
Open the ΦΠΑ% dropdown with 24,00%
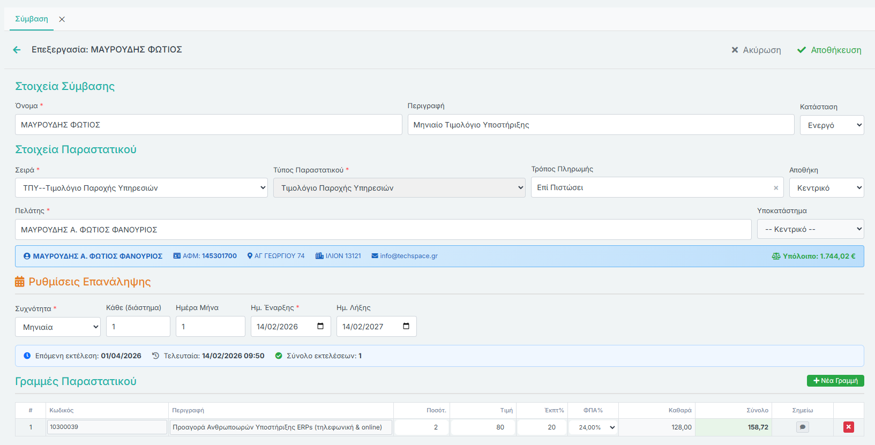tap(593, 427)
